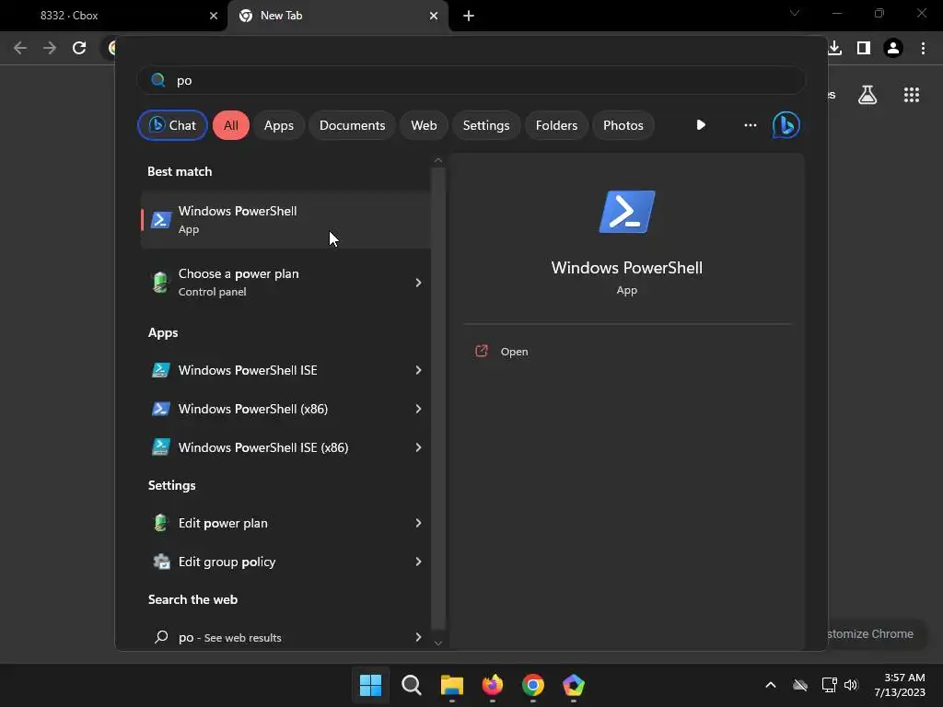Image resolution: width=943 pixels, height=707 pixels.
Task: Click Customize Chrome button
Action: (876, 633)
